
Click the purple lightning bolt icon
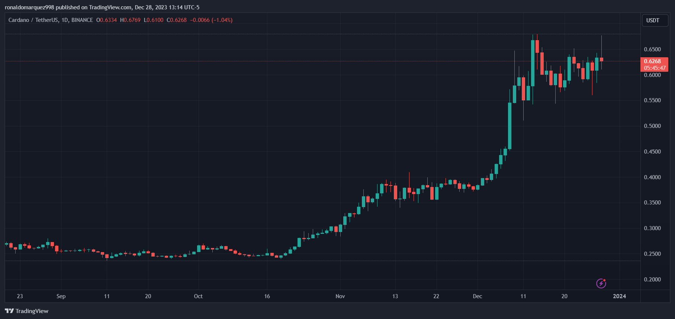(x=601, y=283)
